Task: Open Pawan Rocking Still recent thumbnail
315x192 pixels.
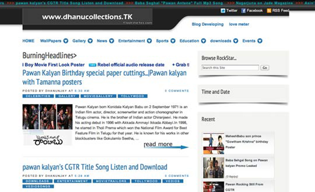Action: click(214, 187)
